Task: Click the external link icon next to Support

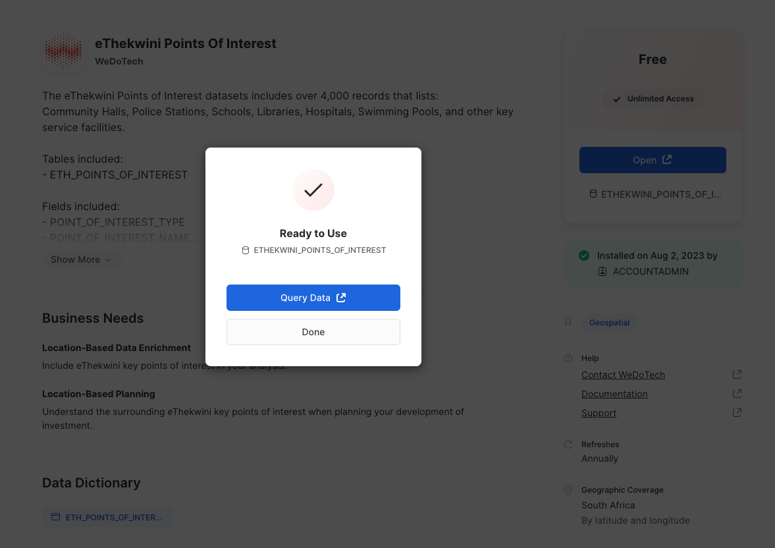Action: click(x=736, y=412)
